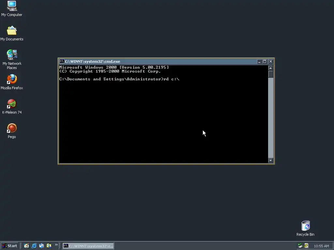The height and width of the screenshot is (250, 334).
Task: Click the cmd scrollbar down arrow
Action: point(271,160)
